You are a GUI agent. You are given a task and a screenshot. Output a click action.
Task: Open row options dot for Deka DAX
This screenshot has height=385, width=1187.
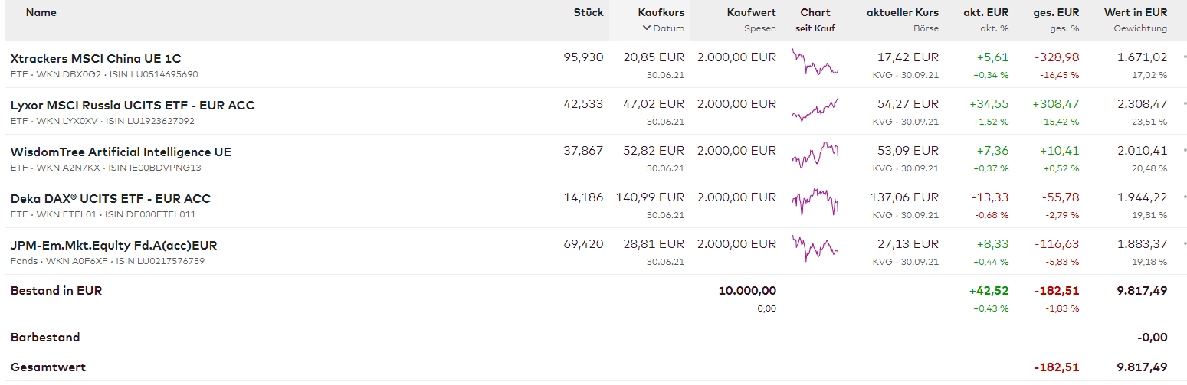click(x=1185, y=197)
